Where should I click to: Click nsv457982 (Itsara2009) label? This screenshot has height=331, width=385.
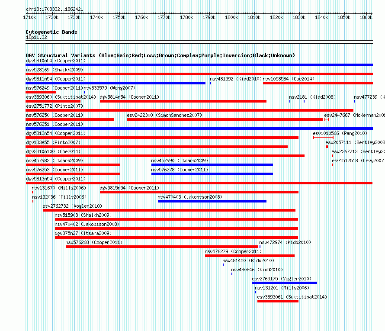coord(55,161)
